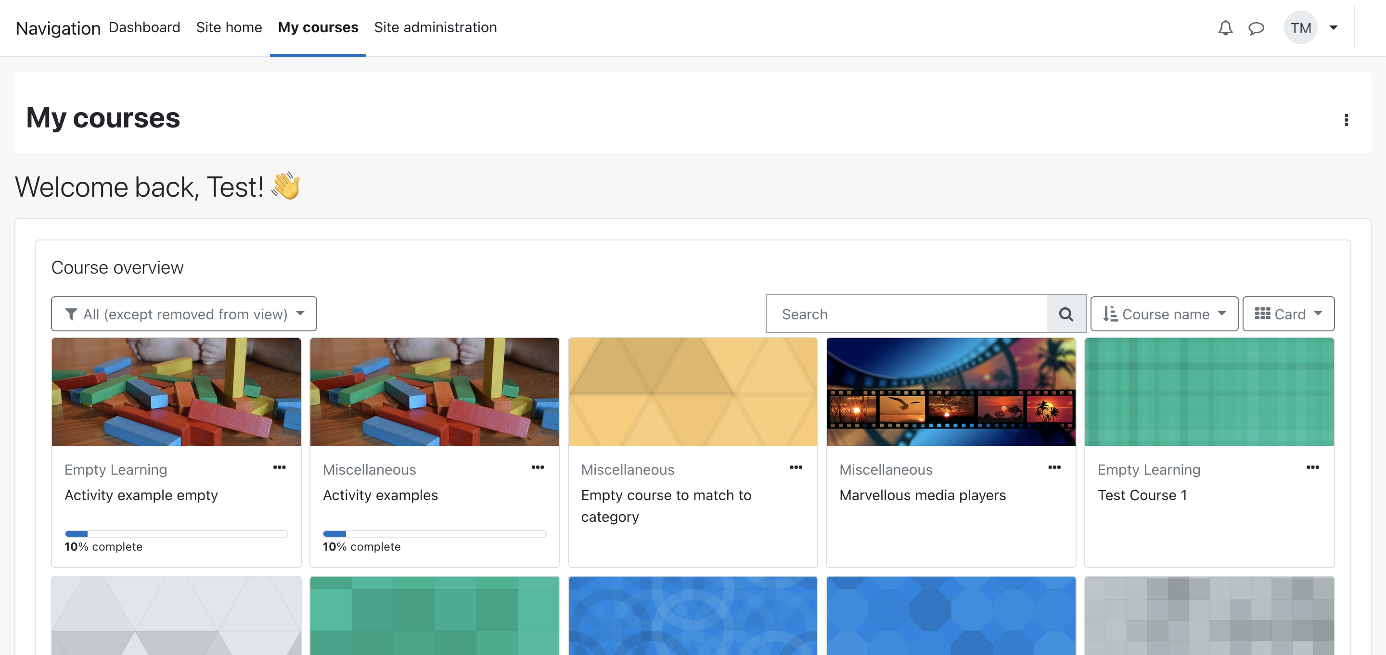The width and height of the screenshot is (1386, 655).
Task: Click the Activity example empty blocks thumbnail
Action: 176,392
